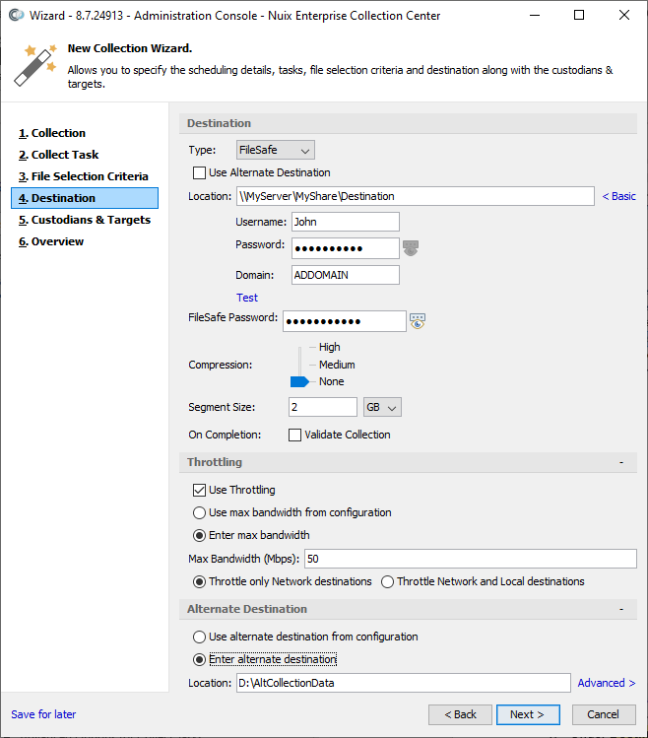Reveal the FileSafe password with eye icon

(x=418, y=321)
